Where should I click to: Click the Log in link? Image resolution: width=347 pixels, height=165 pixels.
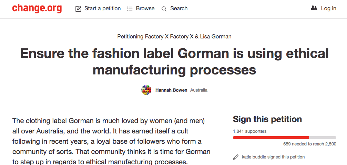tap(328, 8)
